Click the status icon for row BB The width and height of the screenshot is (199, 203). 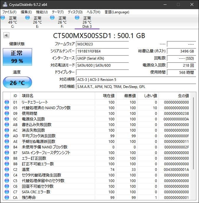pyautogui.click(x=7, y=164)
